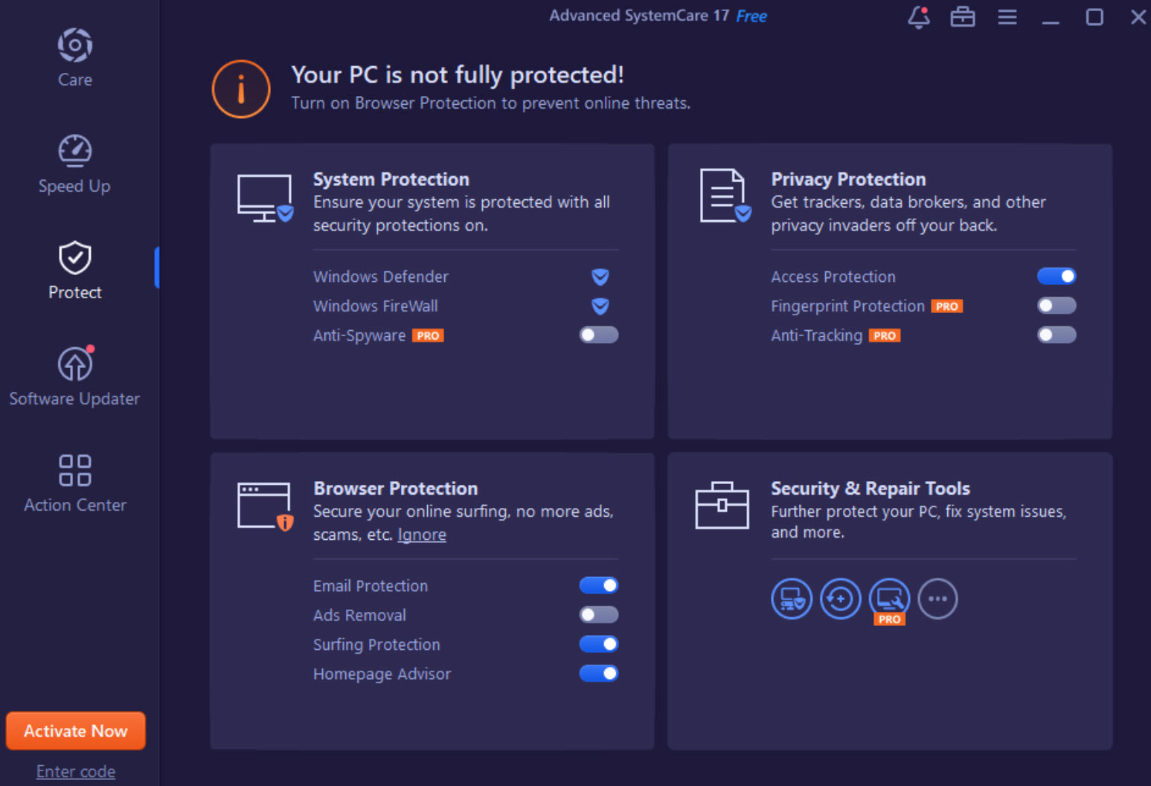The width and height of the screenshot is (1151, 786).
Task: Open the notifications bell icon
Action: tap(919, 16)
